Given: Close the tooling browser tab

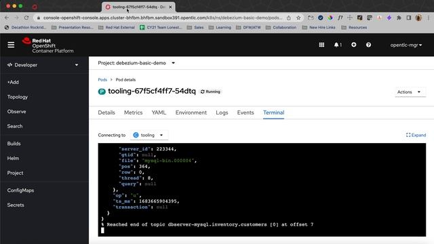Looking at the screenshot, I should coord(170,7).
